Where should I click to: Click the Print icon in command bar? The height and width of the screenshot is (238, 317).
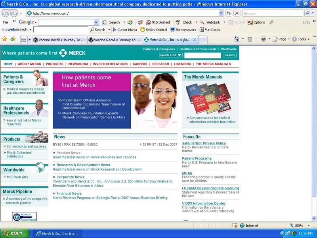pos(263,39)
